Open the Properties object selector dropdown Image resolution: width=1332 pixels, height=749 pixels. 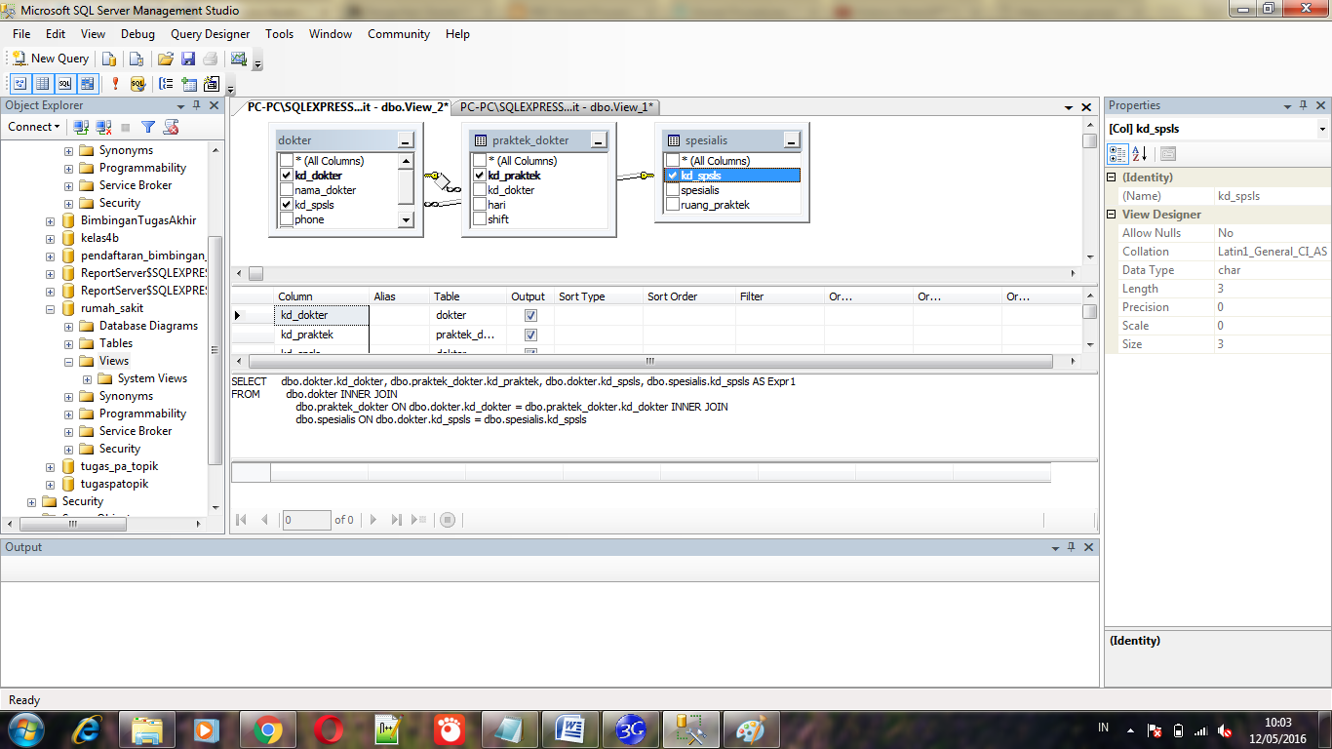[x=1322, y=129]
